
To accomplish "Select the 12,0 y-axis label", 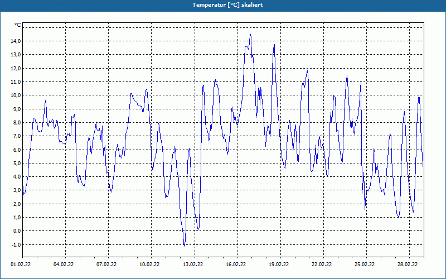I will (x=16, y=68).
